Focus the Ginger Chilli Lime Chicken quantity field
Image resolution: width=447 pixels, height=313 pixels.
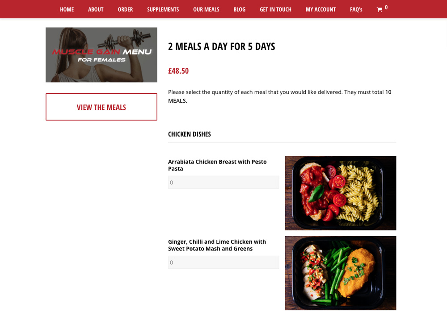click(x=223, y=262)
